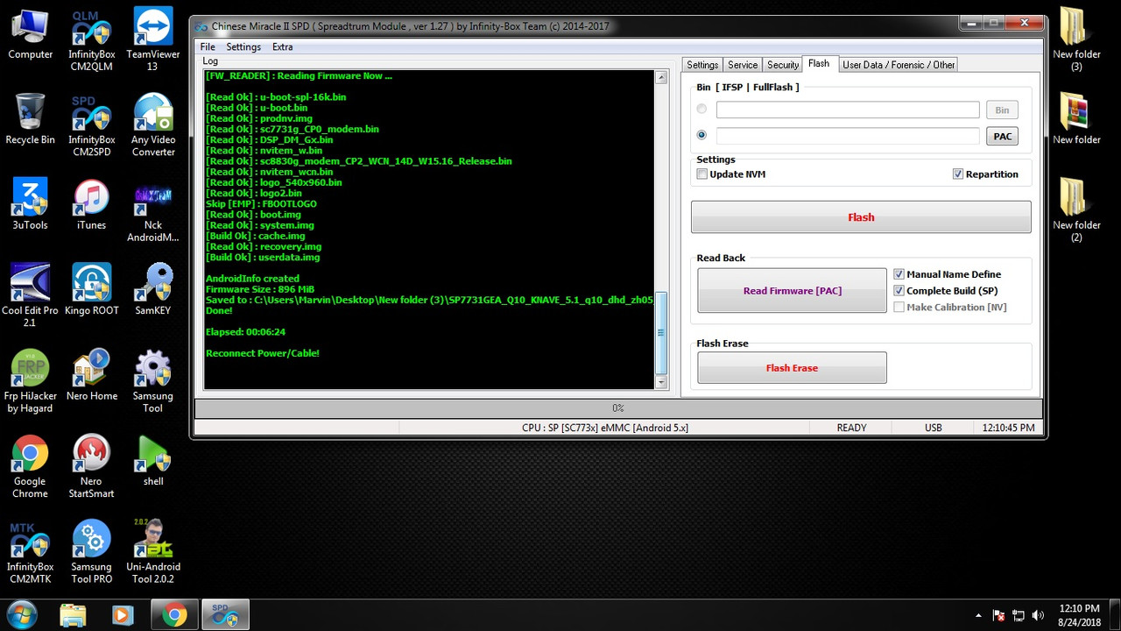Open Samsung Tool PRO shortcut
This screenshot has width=1121, height=631.
click(91, 553)
